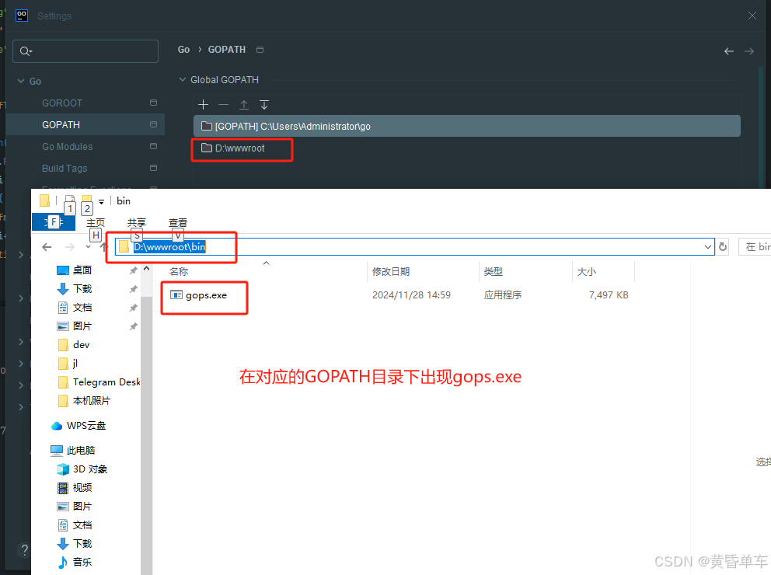The image size is (771, 575).
Task: Open the 主页 ribbon tab
Action: pos(96,223)
